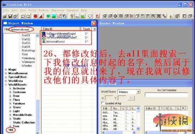The height and width of the screenshot is (134, 195).
Task: Expand the Magic tree category
Action: coord(6,70)
